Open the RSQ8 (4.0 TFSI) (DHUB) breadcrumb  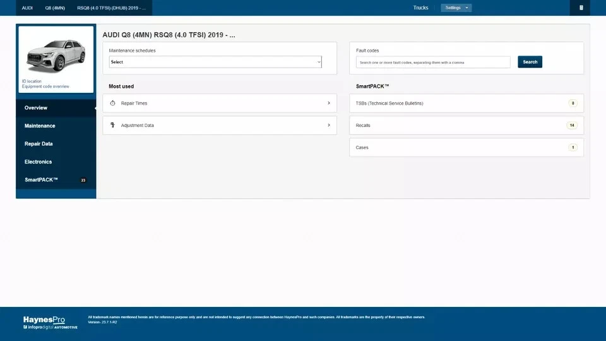click(111, 8)
